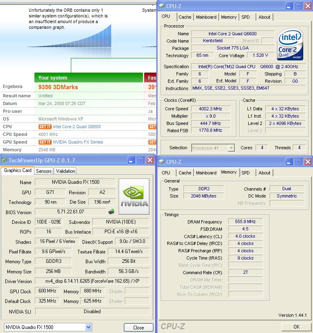313x333 pixels.
Task: Open the NVIDIA Quadro FX Series link
Action: click(x=78, y=142)
